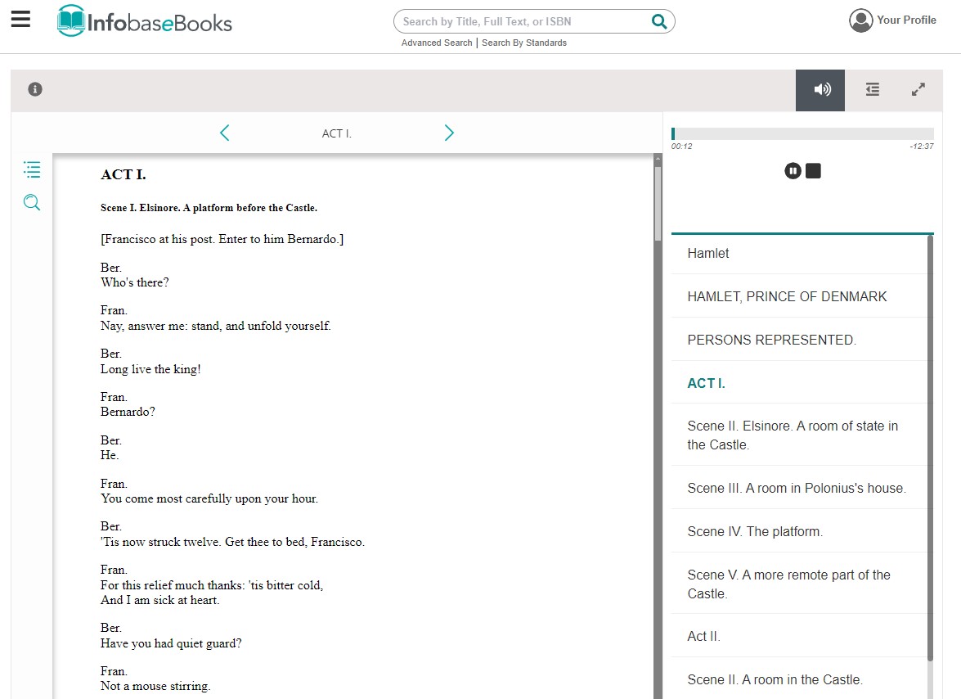Image resolution: width=961 pixels, height=699 pixels.
Task: Open the hamburger main menu
Action: tap(20, 19)
